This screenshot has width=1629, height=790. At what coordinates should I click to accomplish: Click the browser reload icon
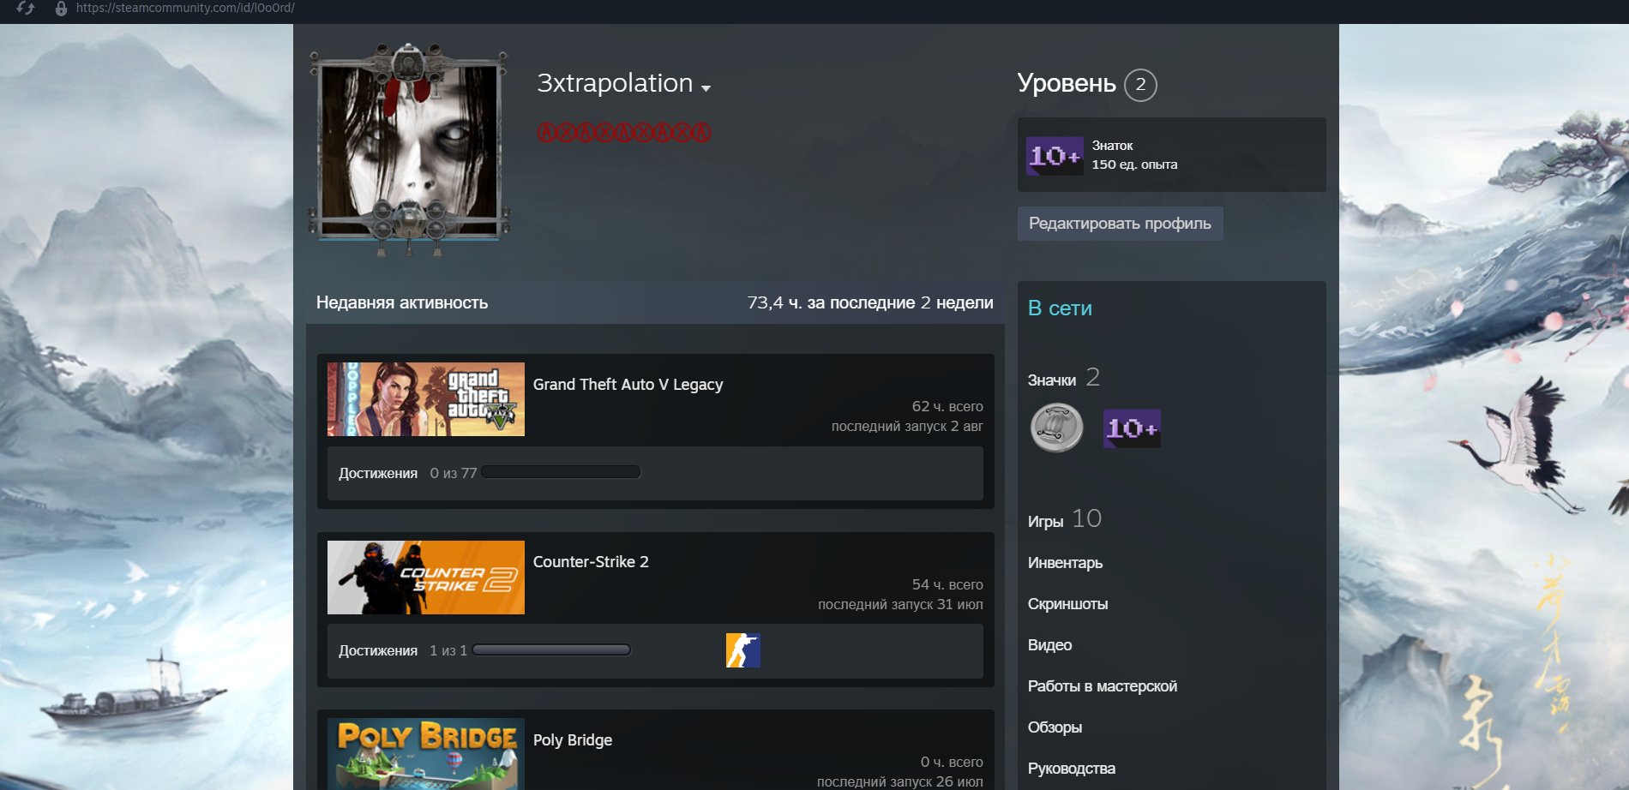point(25,8)
